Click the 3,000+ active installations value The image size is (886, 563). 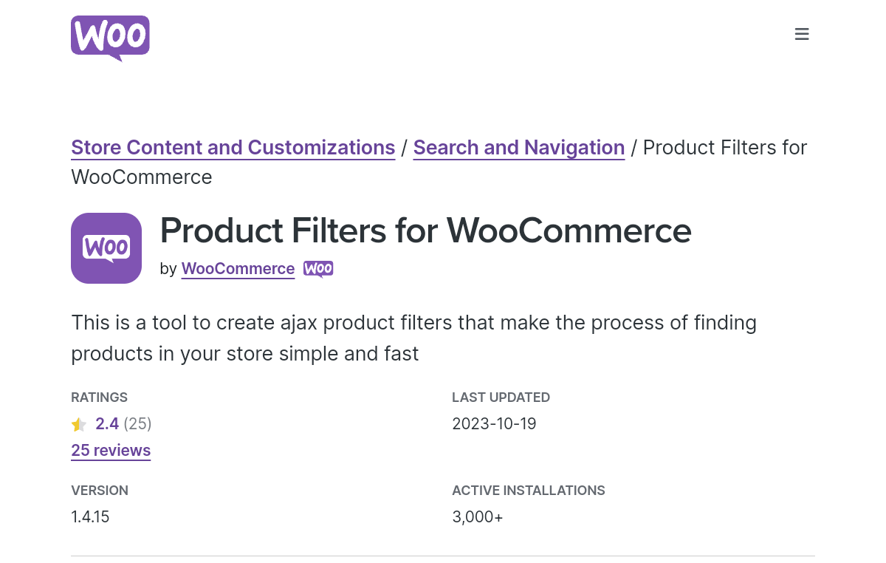[x=478, y=517]
